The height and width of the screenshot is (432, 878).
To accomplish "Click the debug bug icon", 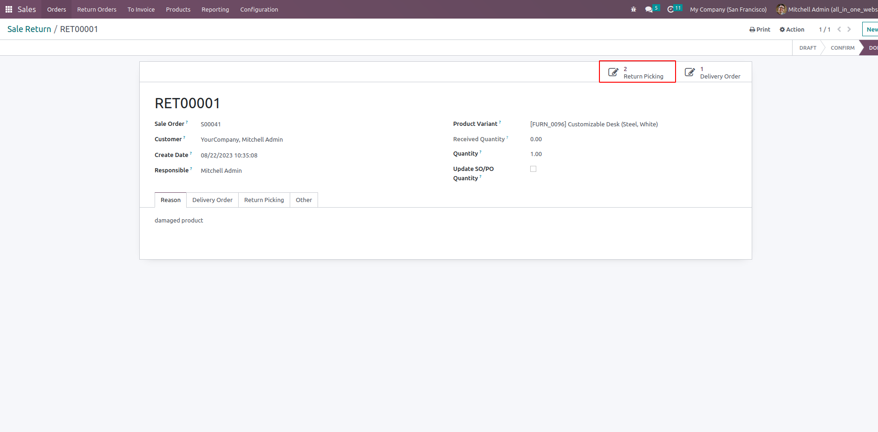I will point(633,9).
